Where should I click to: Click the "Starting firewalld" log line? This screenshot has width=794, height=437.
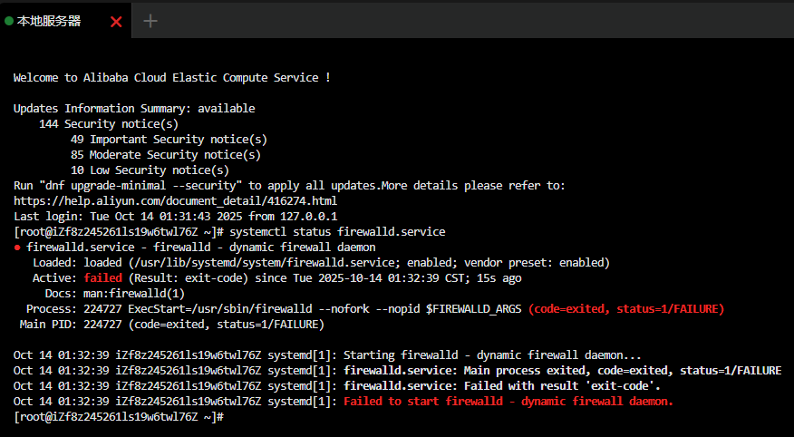492,354
